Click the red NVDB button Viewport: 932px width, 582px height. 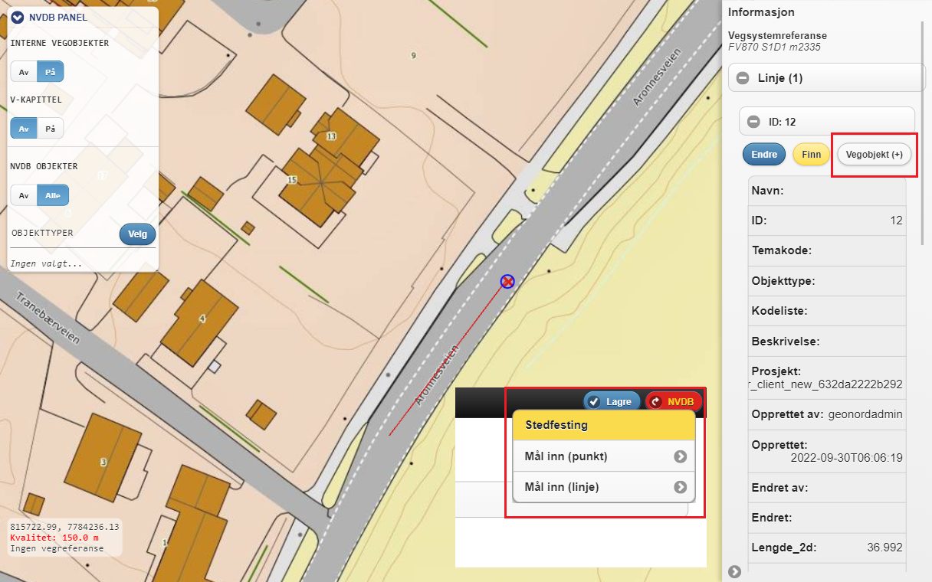click(x=674, y=401)
